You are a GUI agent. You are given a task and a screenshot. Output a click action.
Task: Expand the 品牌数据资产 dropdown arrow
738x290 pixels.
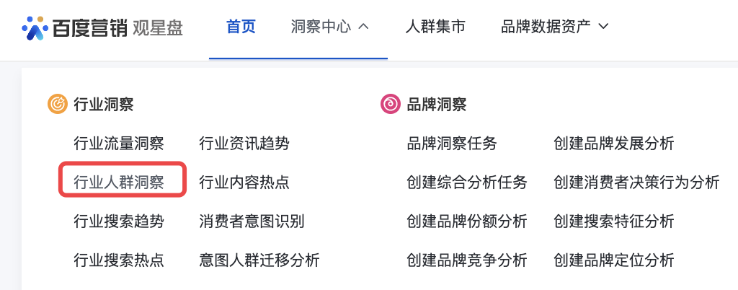604,27
